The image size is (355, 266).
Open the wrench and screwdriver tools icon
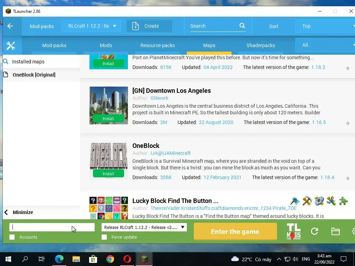[x=11, y=45]
